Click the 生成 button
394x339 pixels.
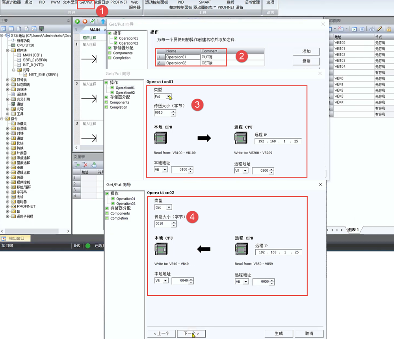pos(279,333)
